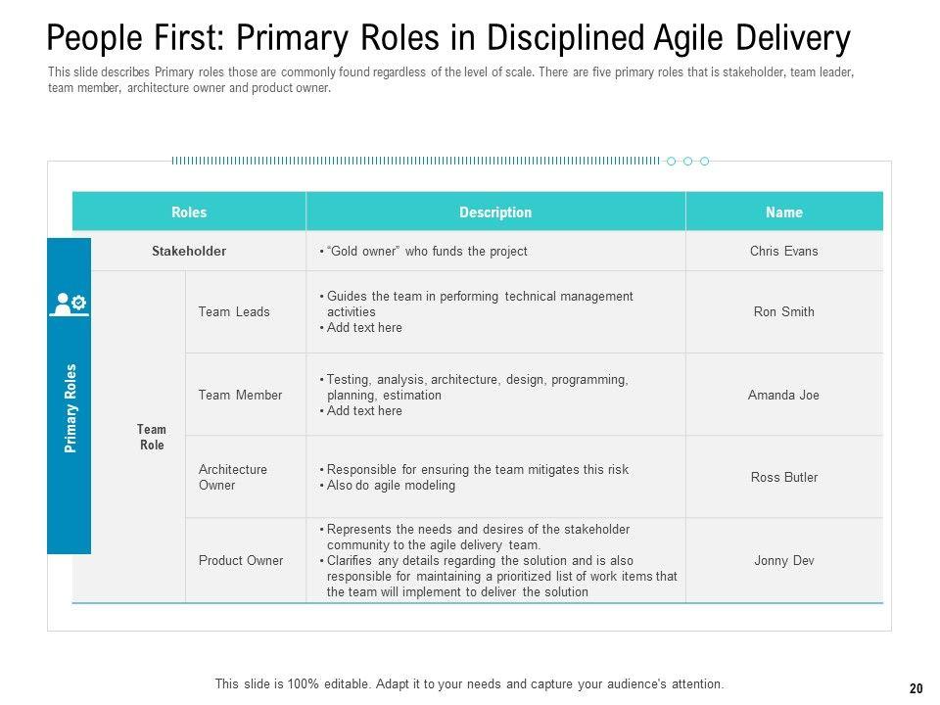Click the Description column header
Viewport: 940px width, 705px height.
pos(495,212)
